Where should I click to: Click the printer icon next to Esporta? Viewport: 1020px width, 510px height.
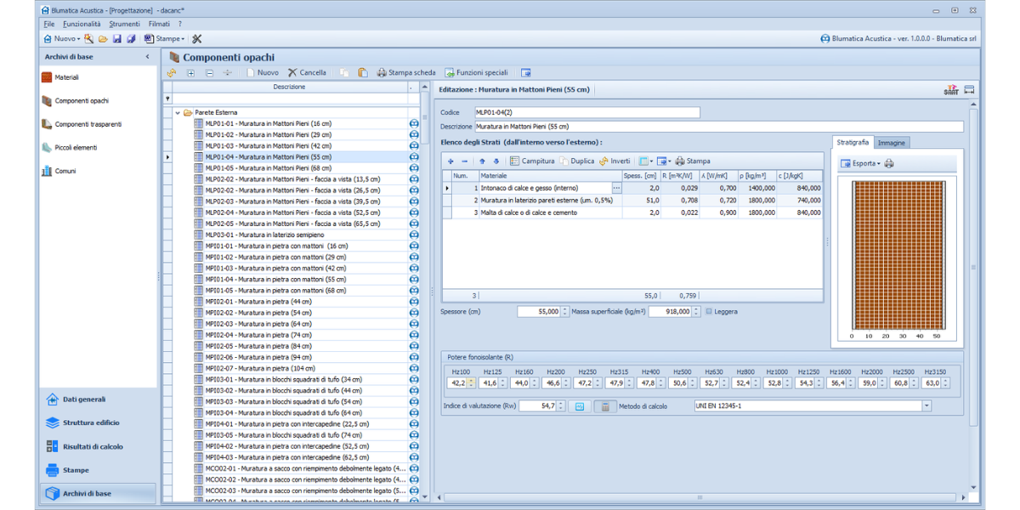tap(889, 163)
